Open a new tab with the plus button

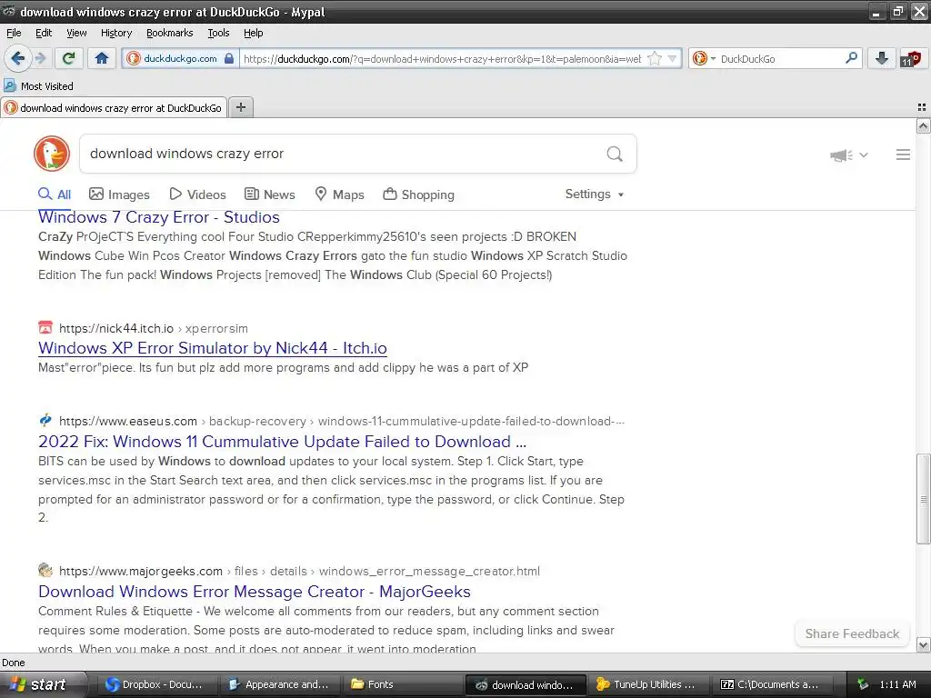click(x=240, y=107)
